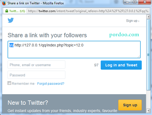Image resolution: width=152 pixels, height=115 pixels.
Task: Click the scrollbar up arrow
Action: click(x=148, y=17)
